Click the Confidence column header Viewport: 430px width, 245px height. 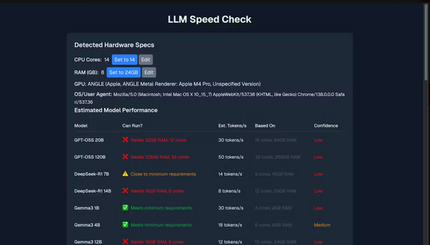(326, 126)
